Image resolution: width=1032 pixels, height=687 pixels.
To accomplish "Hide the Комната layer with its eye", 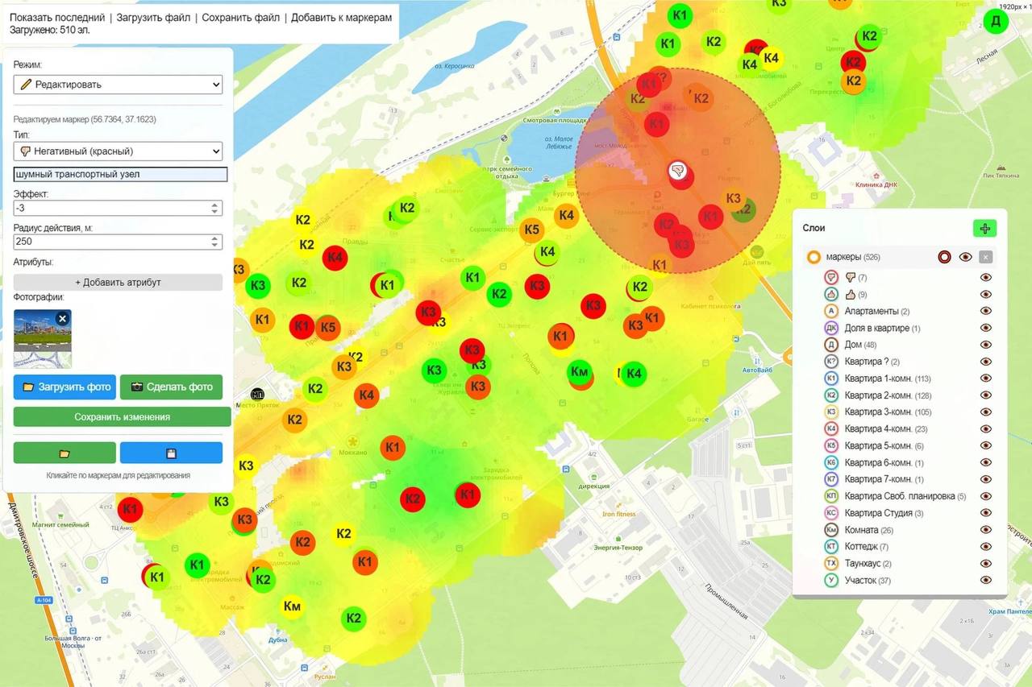I will pyautogui.click(x=985, y=530).
